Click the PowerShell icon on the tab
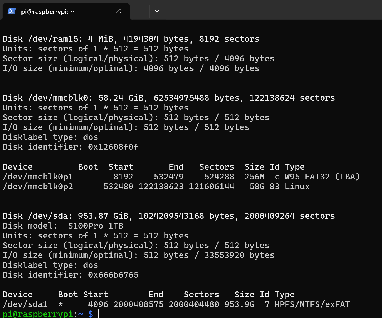Viewport: 382px width, 318px height. click(11, 11)
